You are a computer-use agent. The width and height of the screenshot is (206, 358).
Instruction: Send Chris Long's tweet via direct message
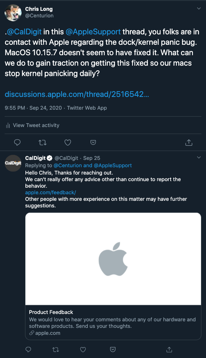(x=93, y=143)
